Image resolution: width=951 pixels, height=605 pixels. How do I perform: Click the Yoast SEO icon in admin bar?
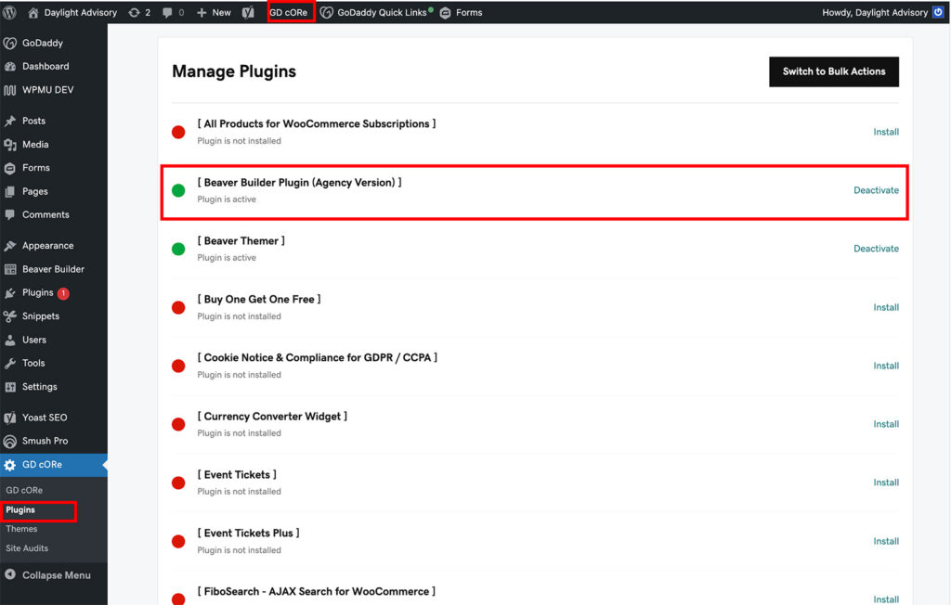[250, 12]
